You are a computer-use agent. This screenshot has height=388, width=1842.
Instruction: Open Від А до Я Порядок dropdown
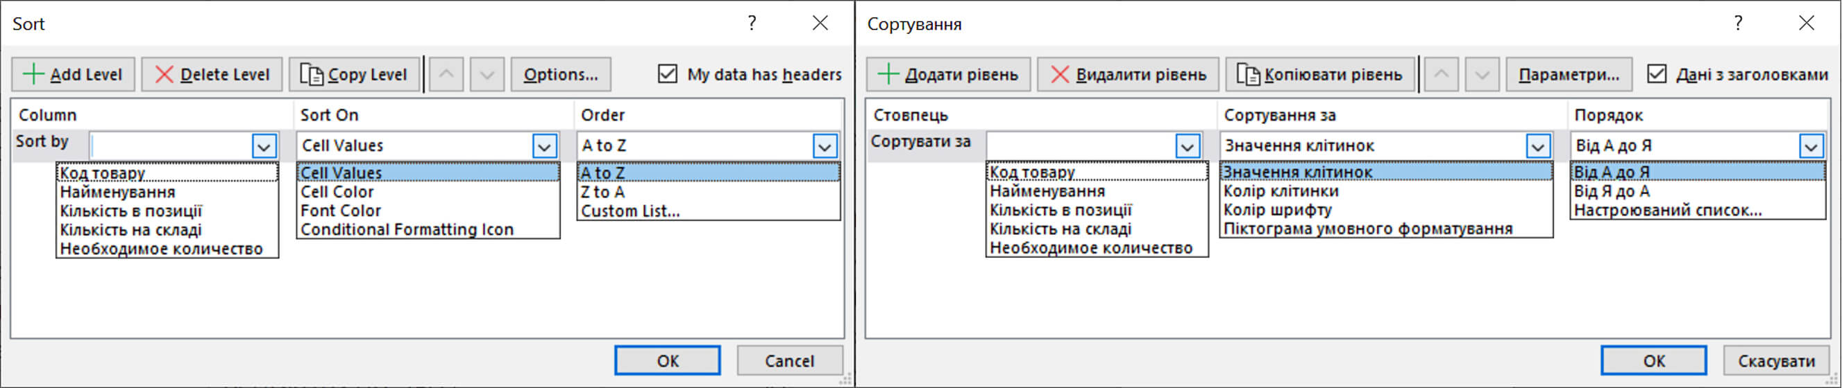(1811, 146)
